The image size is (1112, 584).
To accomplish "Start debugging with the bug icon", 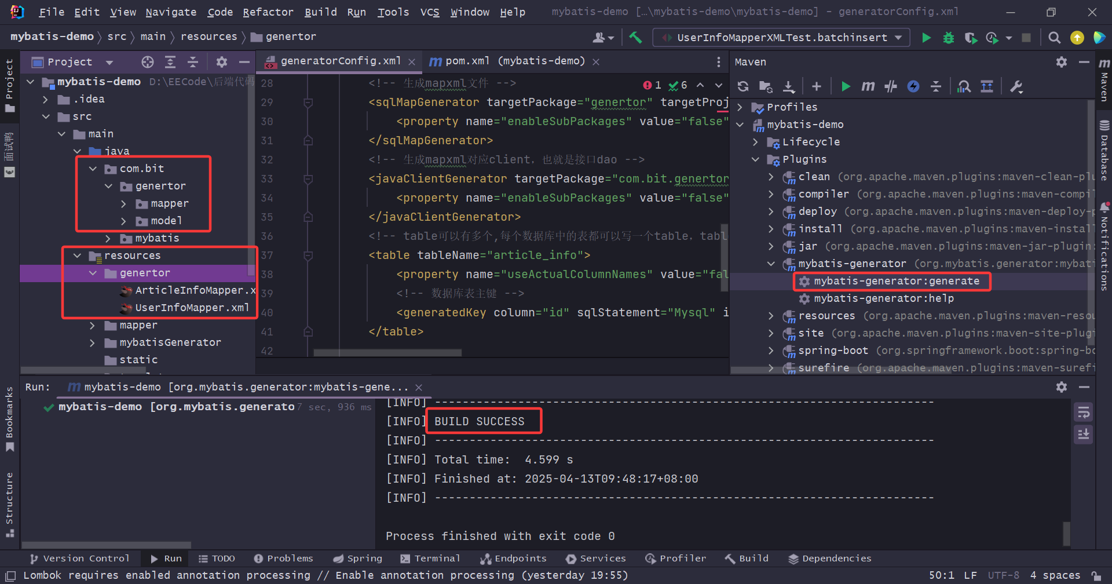I will click(x=948, y=38).
